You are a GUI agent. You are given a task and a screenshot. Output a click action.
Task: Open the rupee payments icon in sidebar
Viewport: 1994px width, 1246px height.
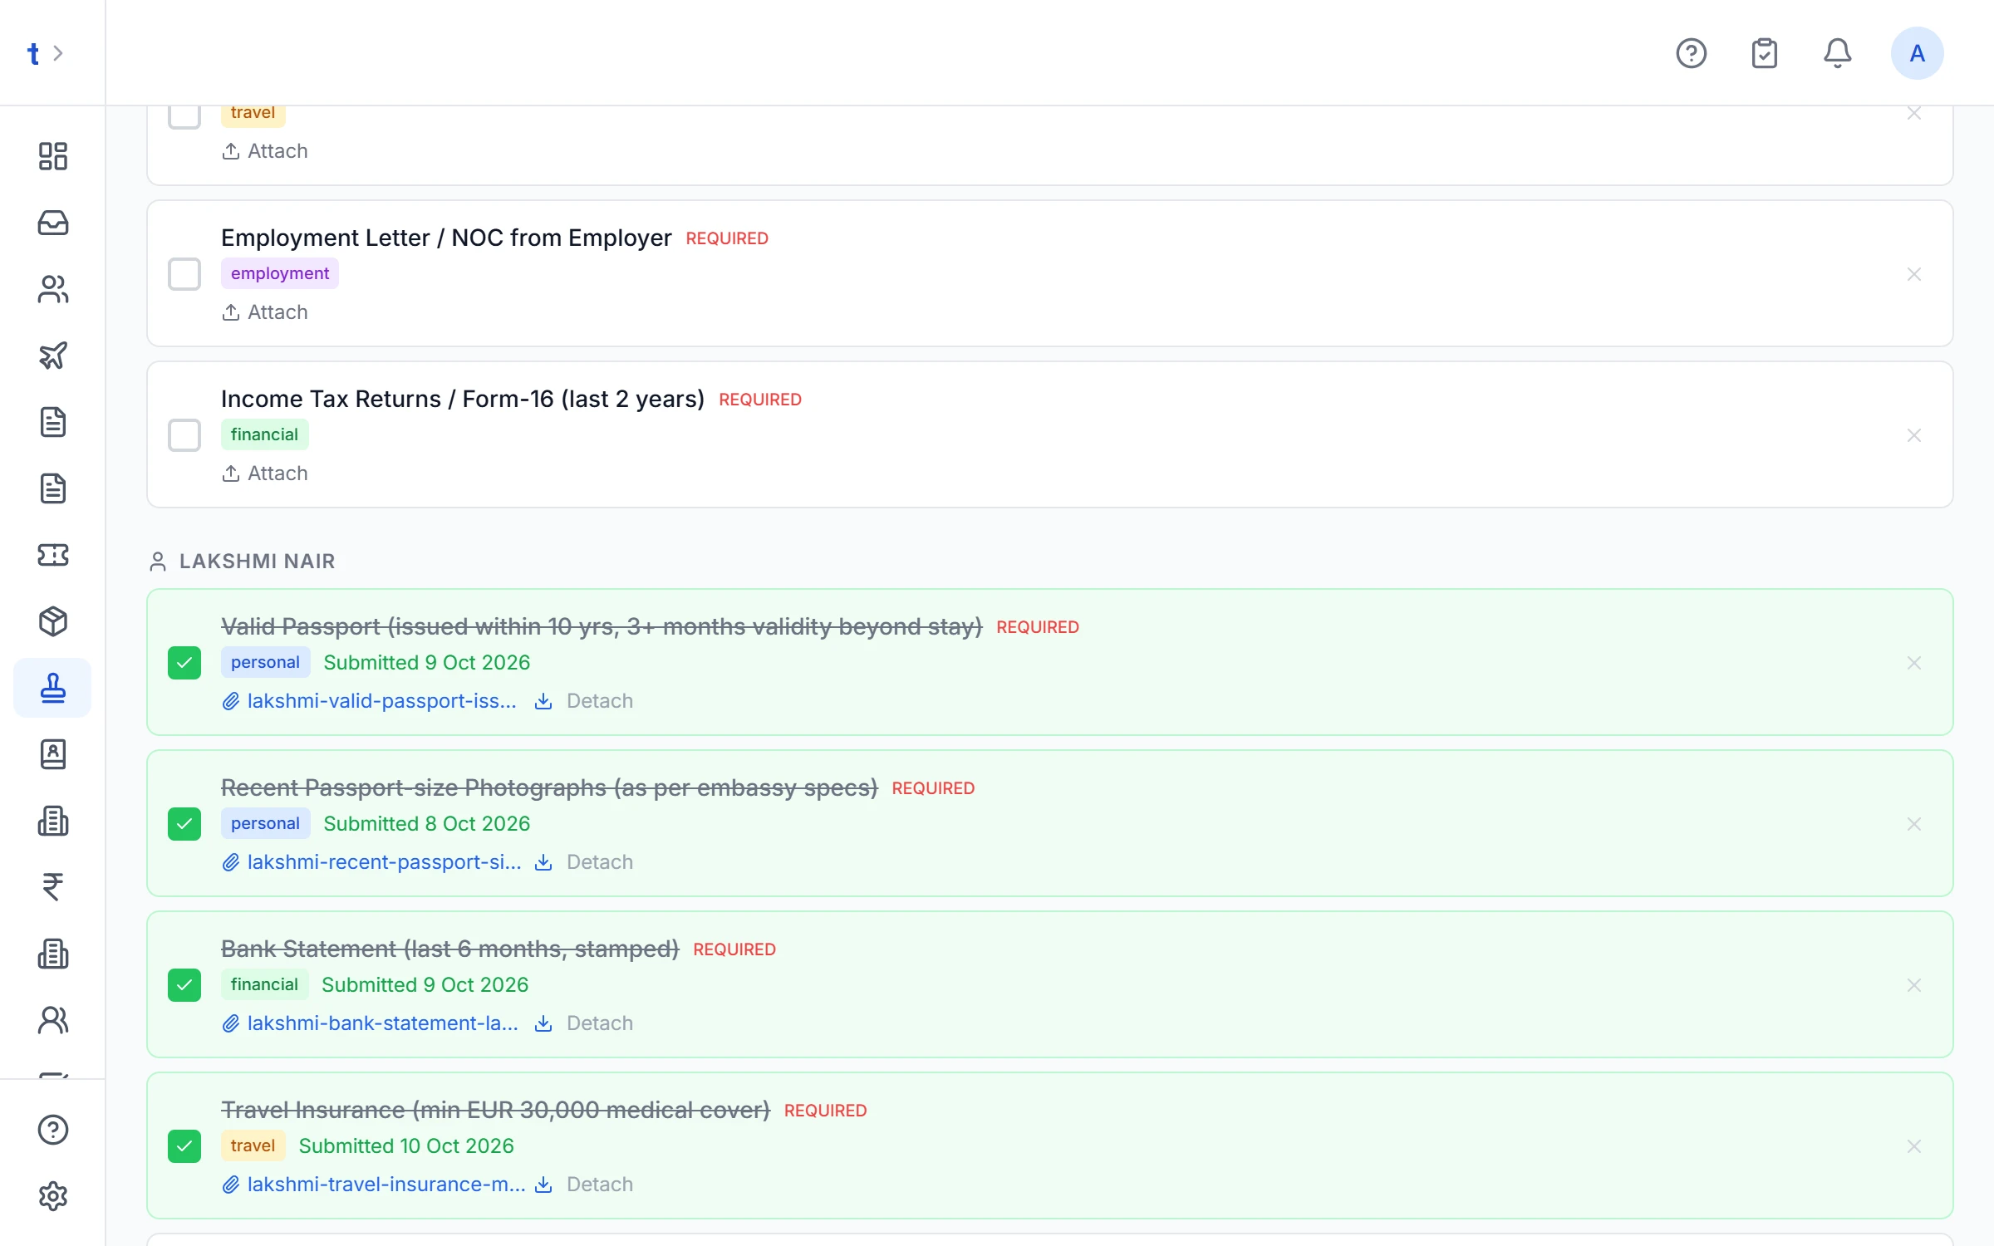click(53, 887)
